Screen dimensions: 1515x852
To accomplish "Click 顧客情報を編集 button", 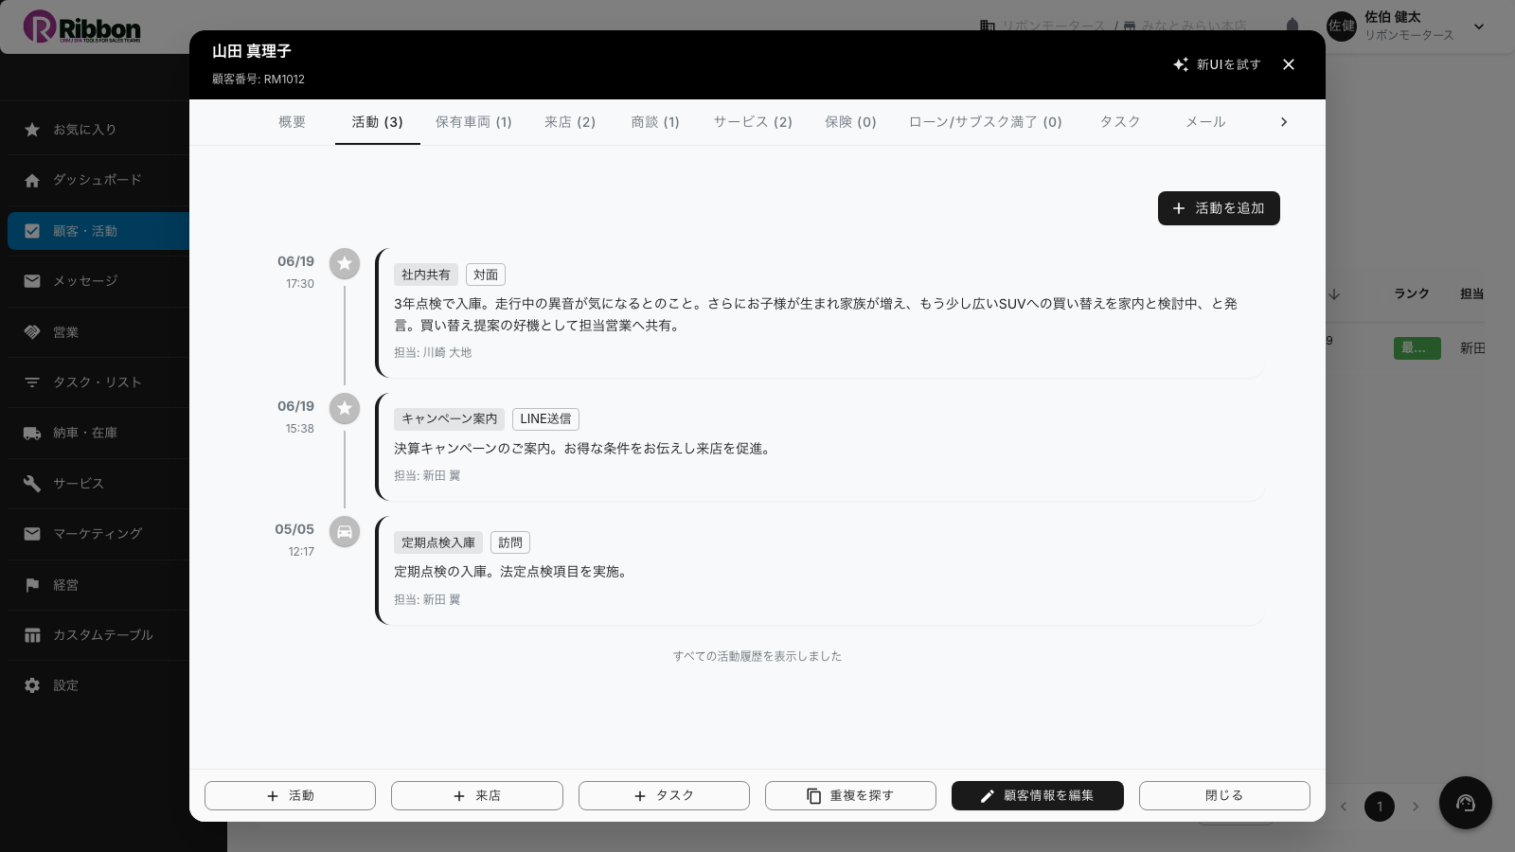I will pyautogui.click(x=1038, y=796).
